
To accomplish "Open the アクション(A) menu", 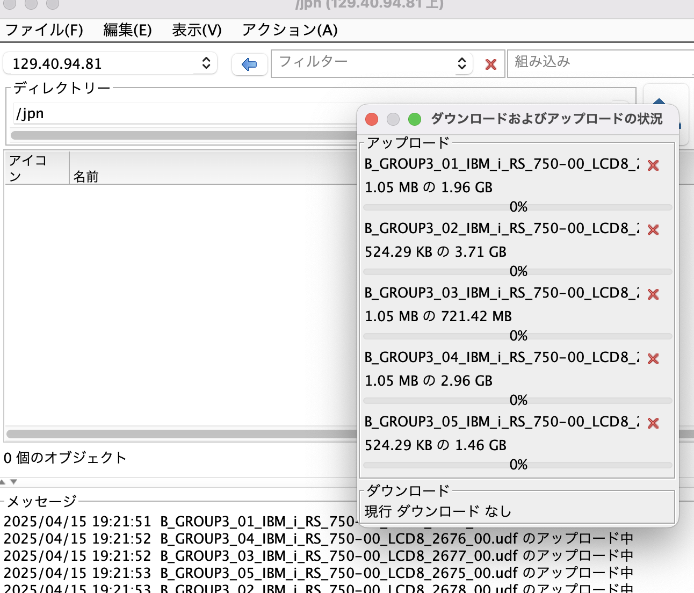I will (x=290, y=31).
